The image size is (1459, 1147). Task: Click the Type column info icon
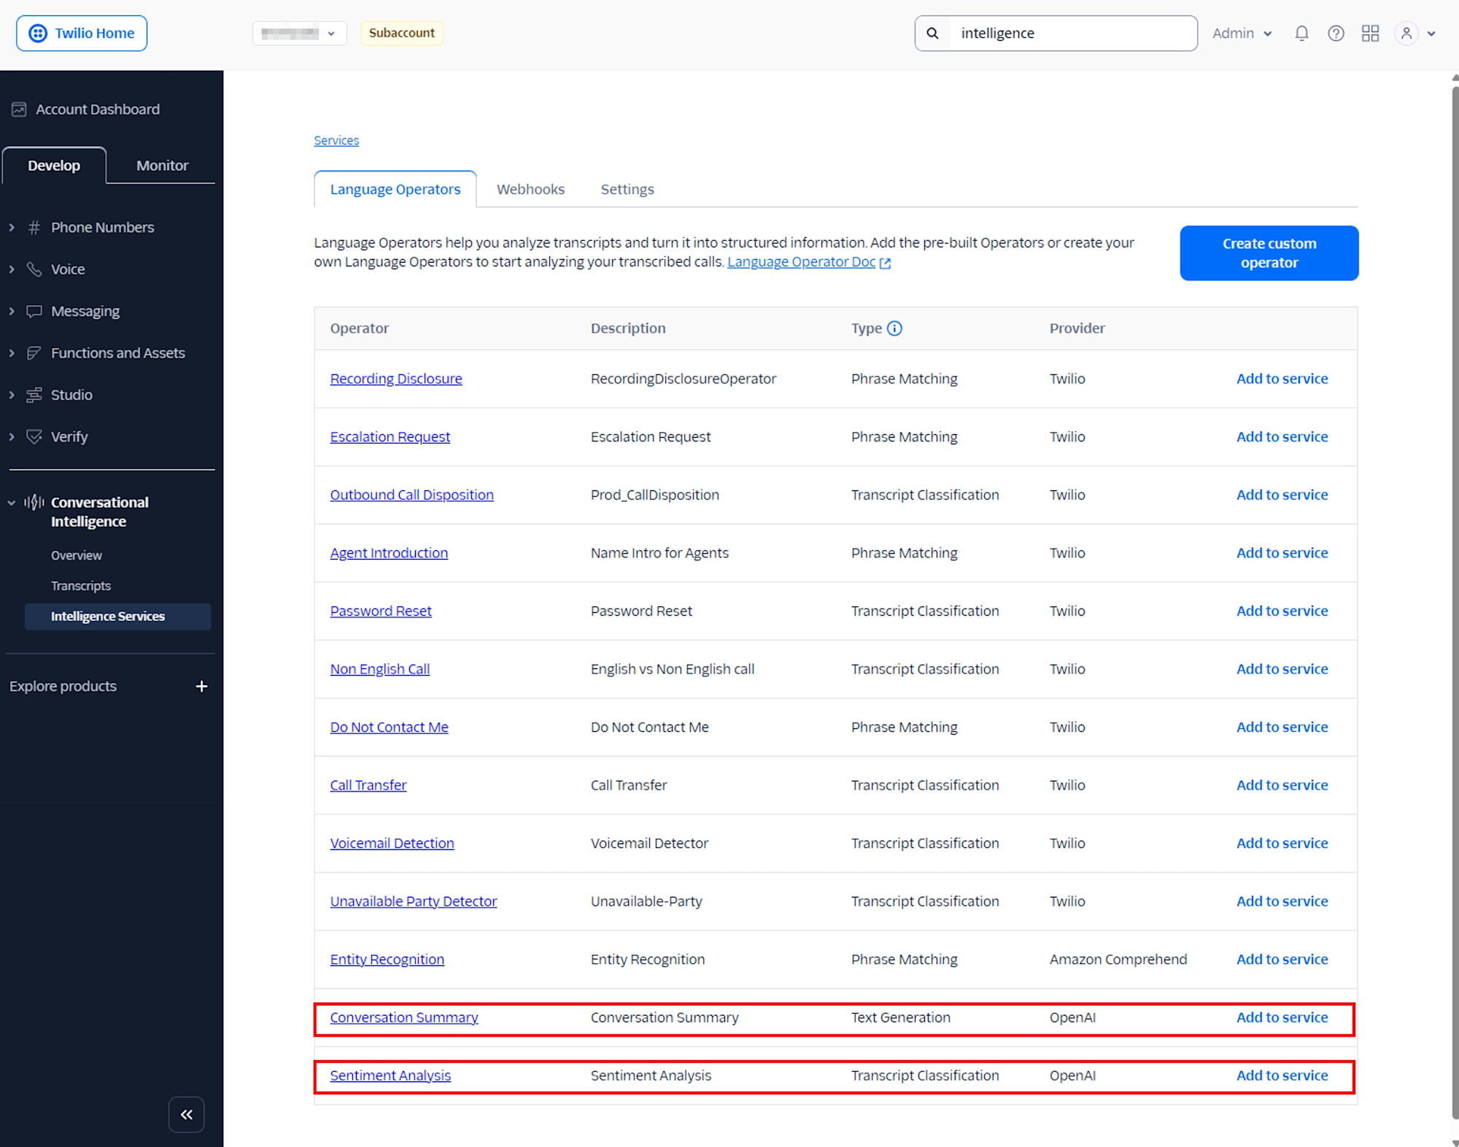pyautogui.click(x=894, y=328)
